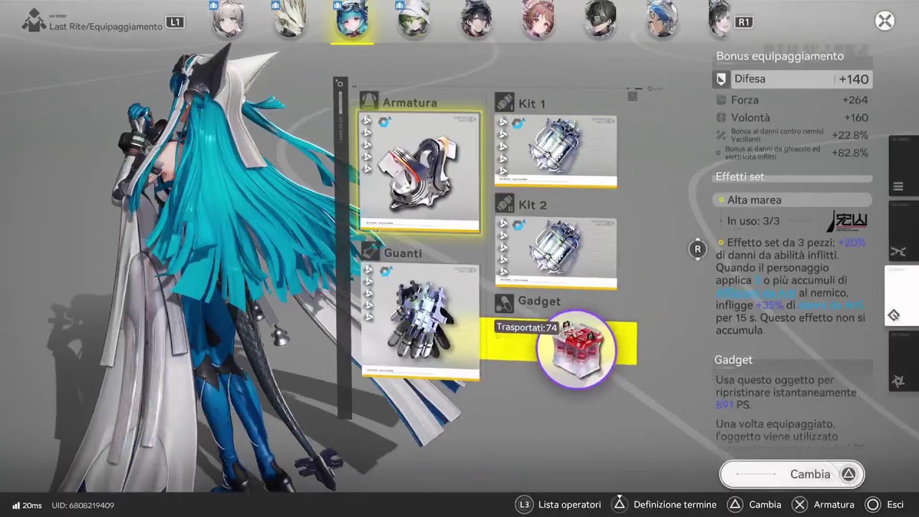The image size is (919, 517).
Task: Open the list tab on right sidebar
Action: point(902,165)
